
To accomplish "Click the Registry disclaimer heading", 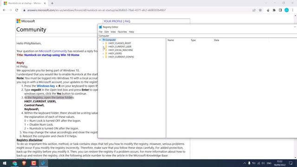I will coord(30,140).
